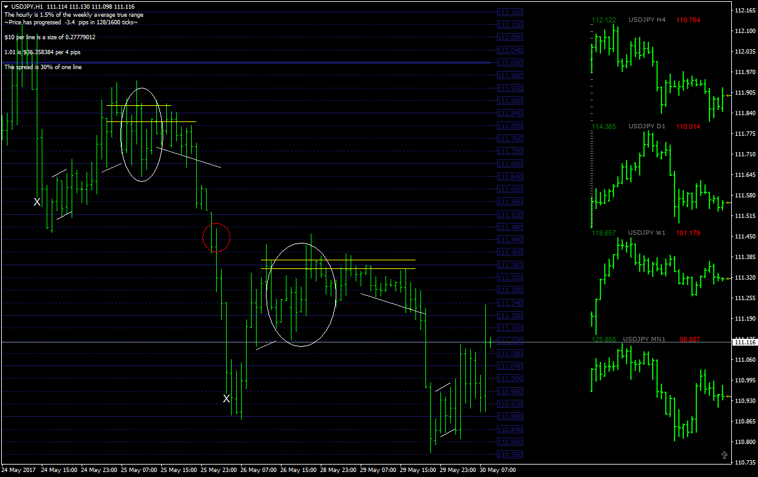
Task: Click 'The spread is 30% of one line' label
Action: coord(42,67)
